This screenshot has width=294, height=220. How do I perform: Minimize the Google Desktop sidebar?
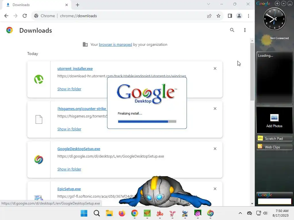[290, 3]
